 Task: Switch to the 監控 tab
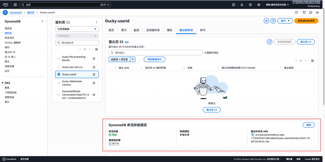(x=136, y=30)
